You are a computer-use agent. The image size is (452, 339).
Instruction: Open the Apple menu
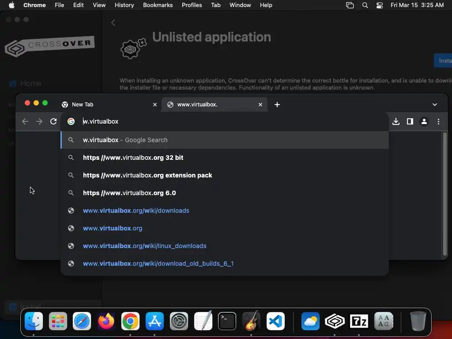(11, 5)
